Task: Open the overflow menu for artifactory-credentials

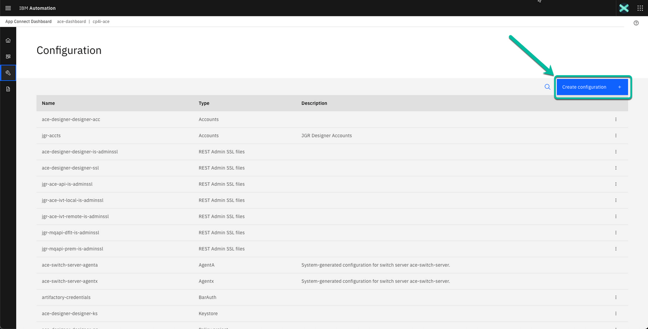Action: click(x=615, y=297)
